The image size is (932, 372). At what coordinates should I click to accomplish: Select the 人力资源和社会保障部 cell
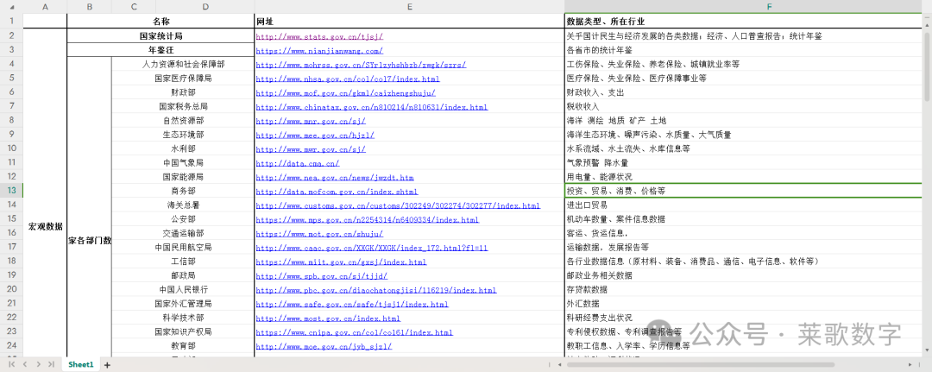click(183, 64)
